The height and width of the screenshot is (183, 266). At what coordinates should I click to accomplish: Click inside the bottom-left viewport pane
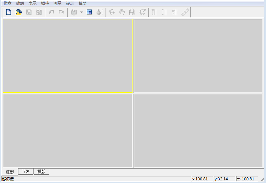tap(67, 131)
